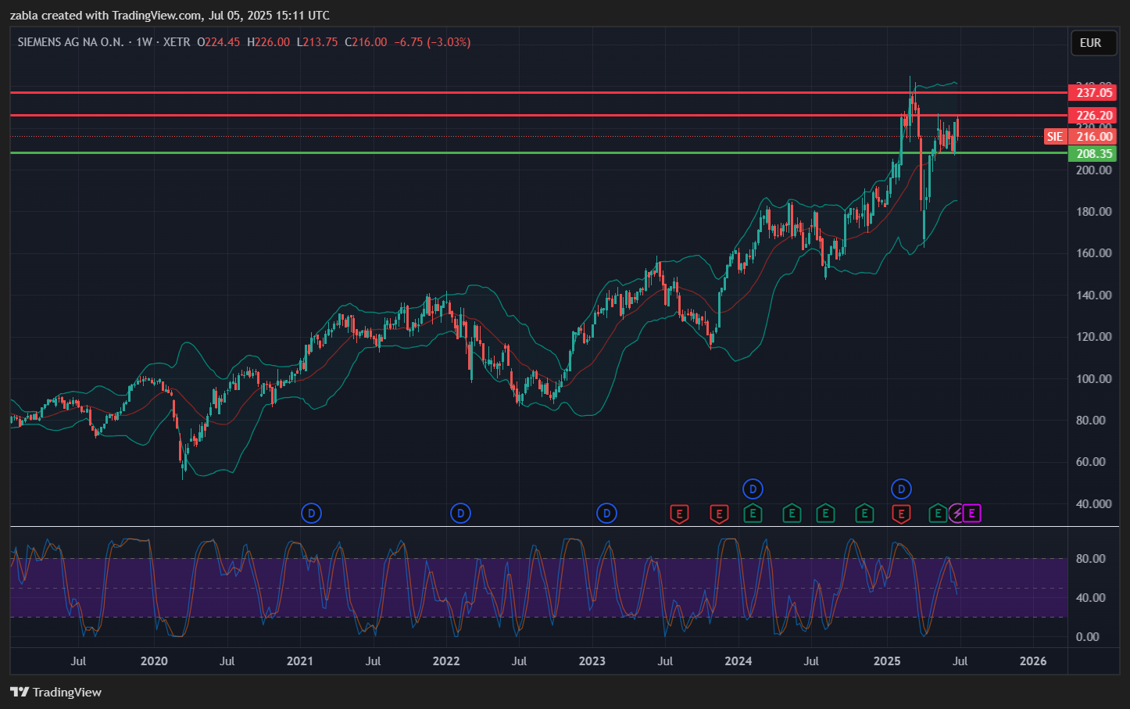
Task: Click the SIEMENS AG NA O.N. symbol title
Action: coord(70,42)
